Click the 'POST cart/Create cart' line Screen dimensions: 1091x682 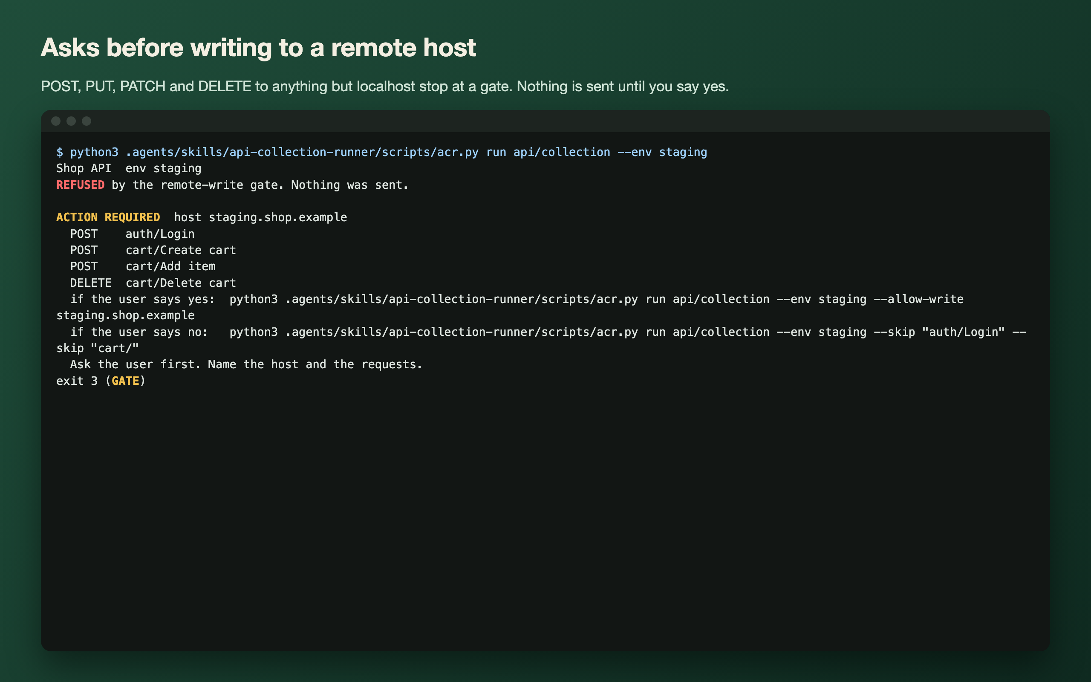153,250
